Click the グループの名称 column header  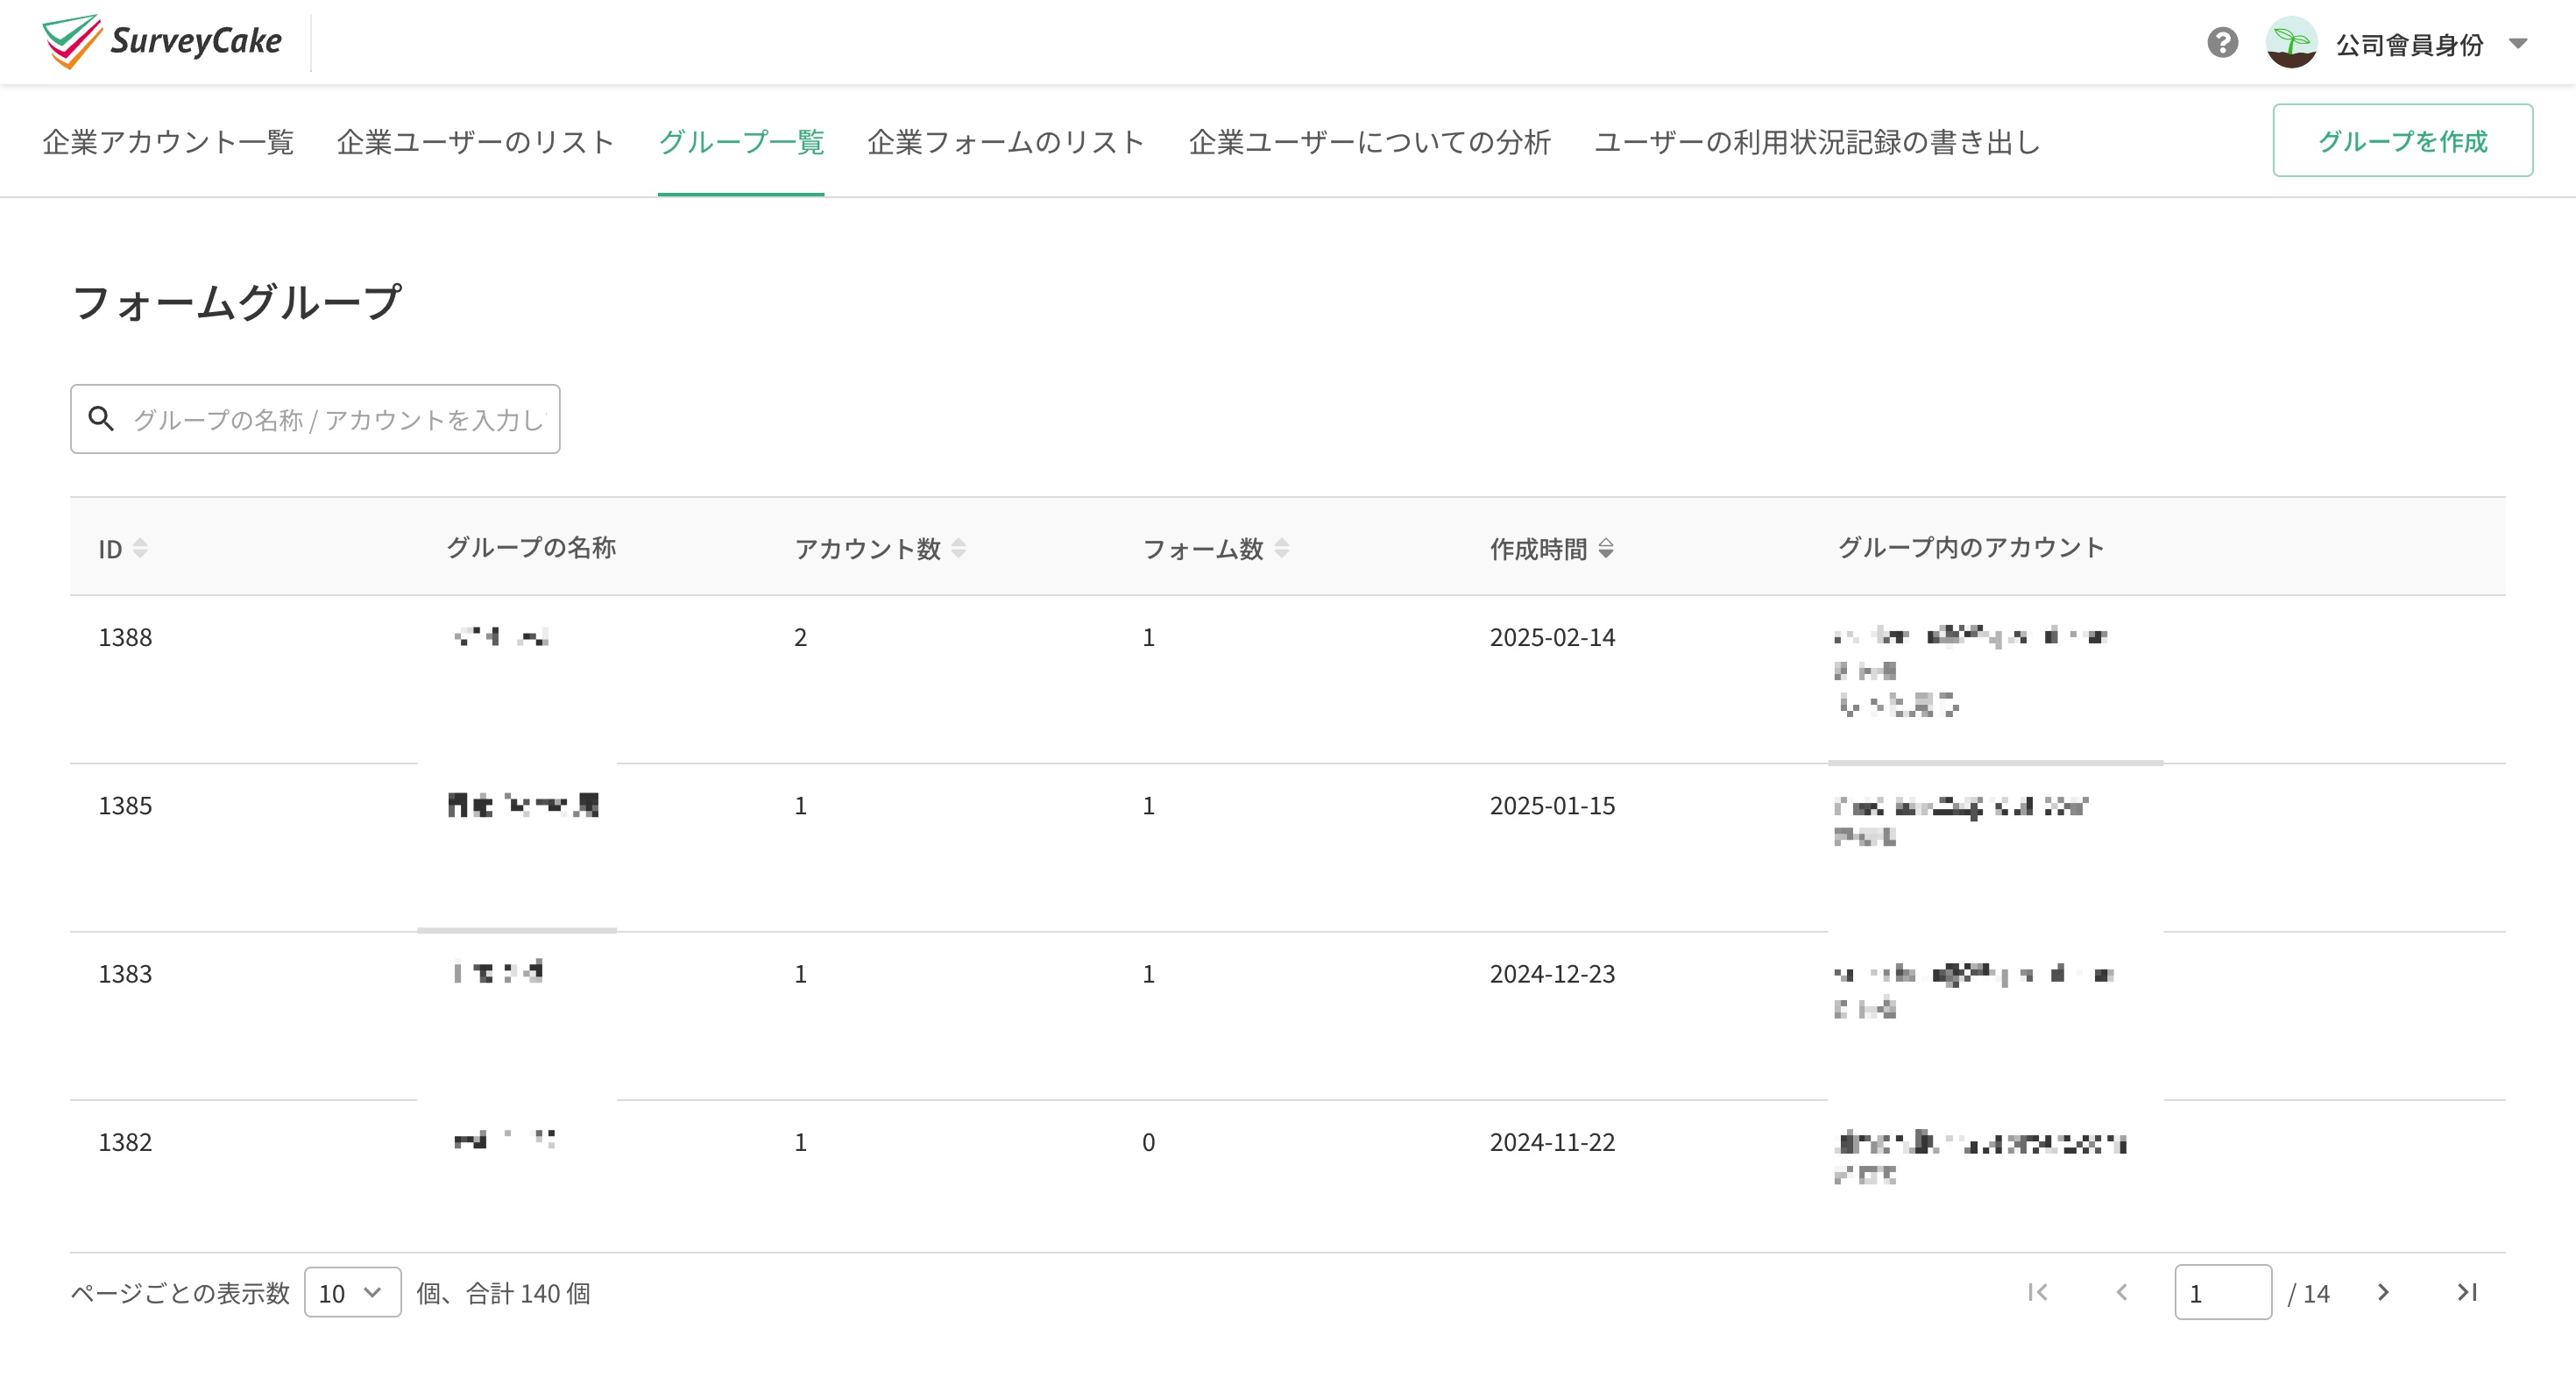point(531,547)
